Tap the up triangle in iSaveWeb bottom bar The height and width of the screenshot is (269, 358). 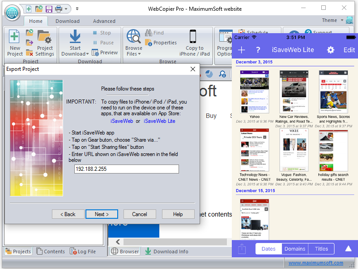(349, 249)
